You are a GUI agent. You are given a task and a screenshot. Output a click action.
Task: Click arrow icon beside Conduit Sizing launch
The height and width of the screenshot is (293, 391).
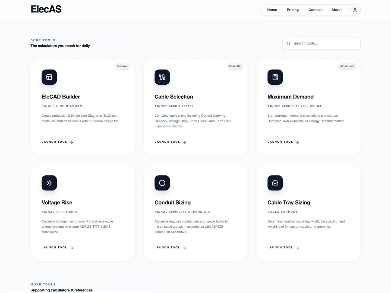[x=184, y=248]
